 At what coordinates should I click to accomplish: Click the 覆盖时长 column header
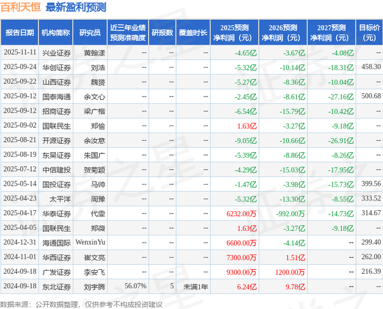coord(193,32)
